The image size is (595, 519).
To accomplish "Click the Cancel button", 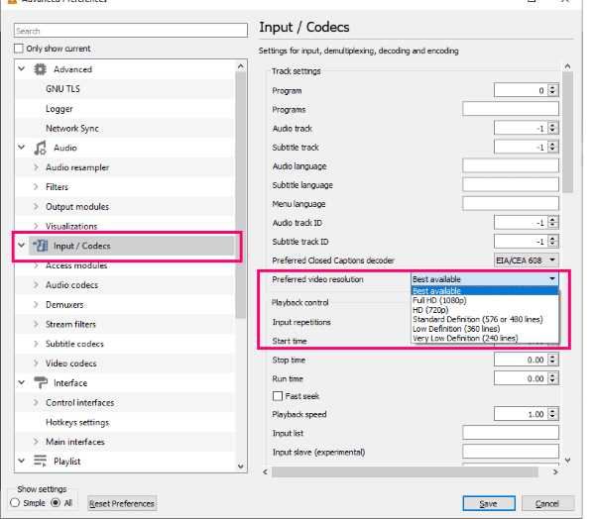I will click(547, 503).
